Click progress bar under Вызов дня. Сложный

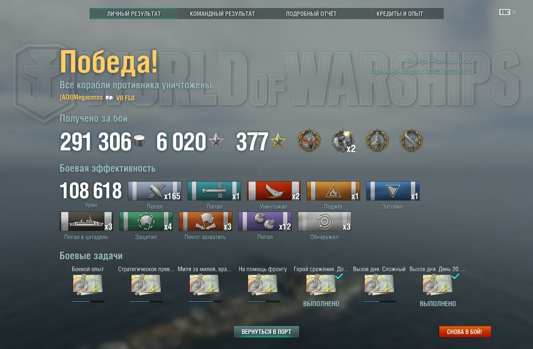pos(379,301)
